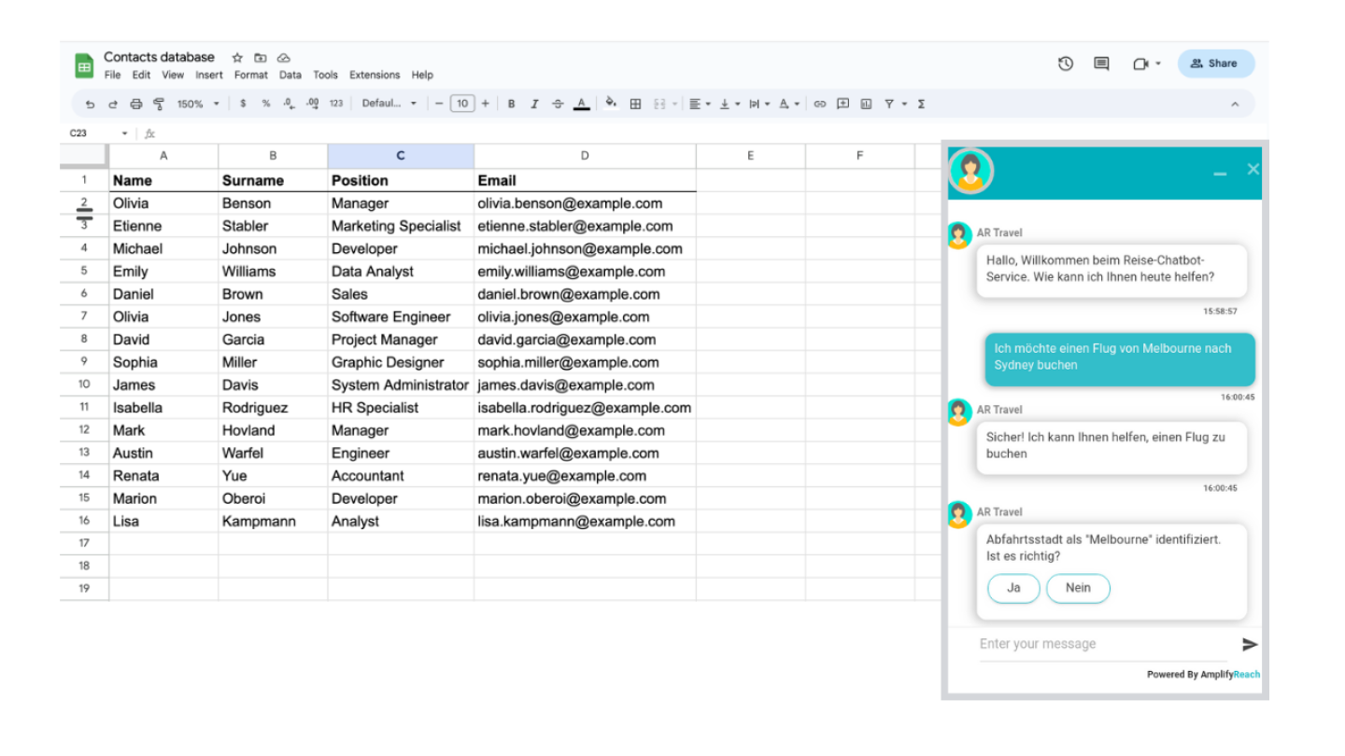Open the Name box dropdown for C23

124,133
